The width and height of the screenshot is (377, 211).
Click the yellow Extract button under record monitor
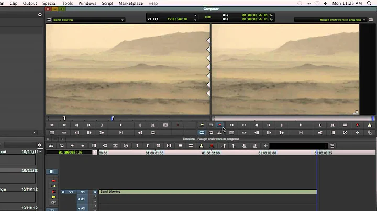pos(370,125)
